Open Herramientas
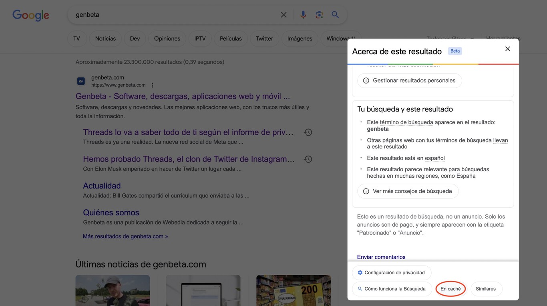Image resolution: width=547 pixels, height=306 pixels. (x=503, y=38)
